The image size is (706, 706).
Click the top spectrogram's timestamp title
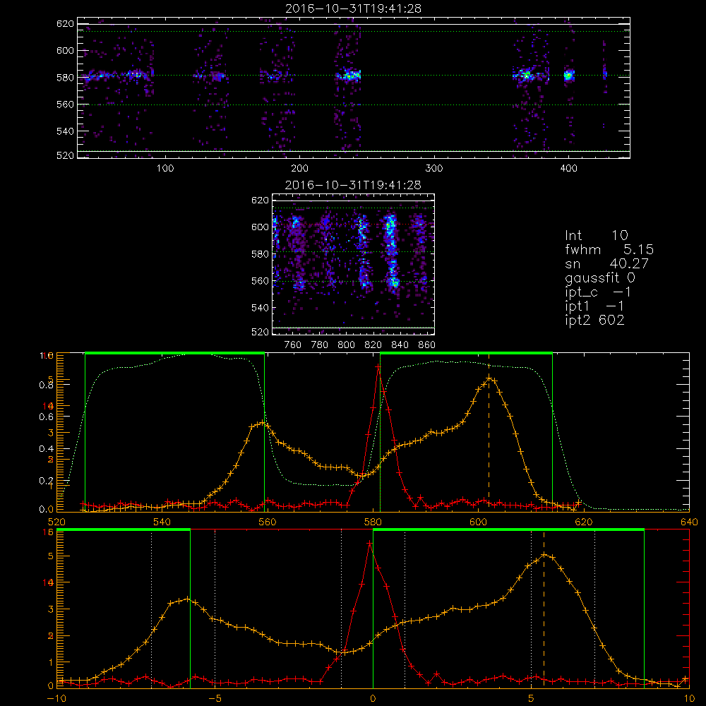pyautogui.click(x=353, y=8)
